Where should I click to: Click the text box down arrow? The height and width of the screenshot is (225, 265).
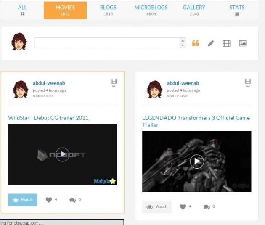[183, 45]
